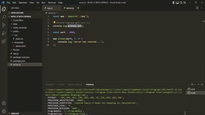Open Customize Layout icon in title bar
The image size is (205, 115).
coord(184,3)
